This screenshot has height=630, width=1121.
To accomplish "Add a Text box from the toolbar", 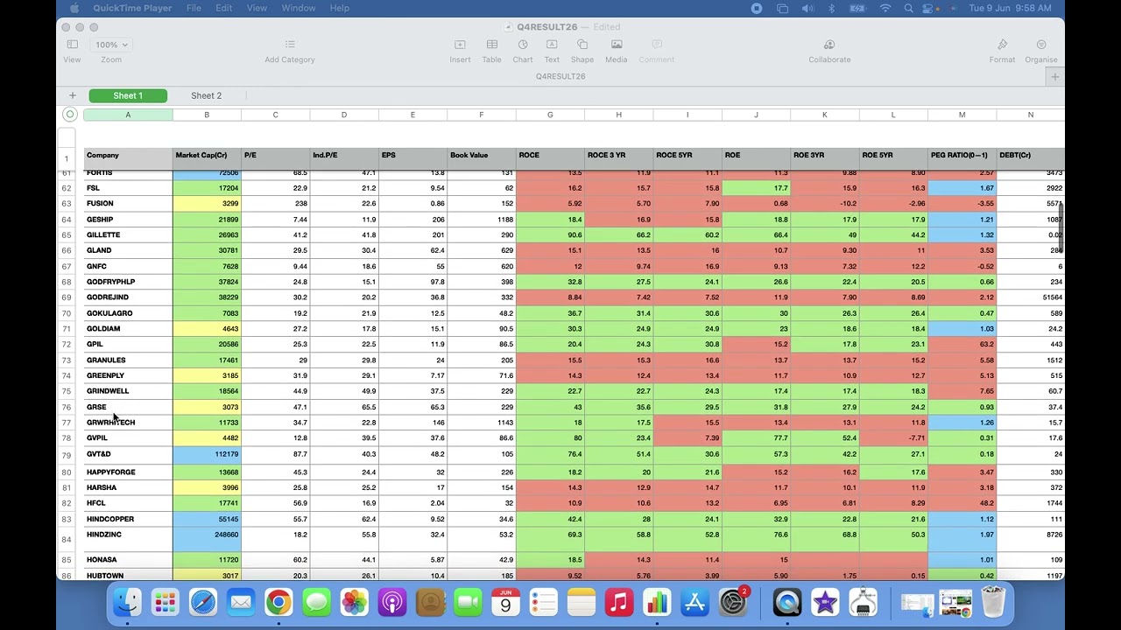I will [x=552, y=51].
